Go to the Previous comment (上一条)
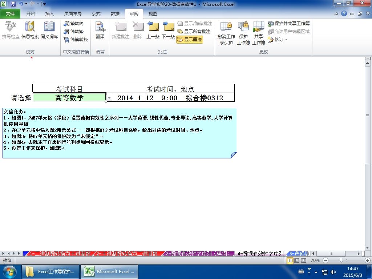This screenshot has height=279, width=372. [153, 30]
